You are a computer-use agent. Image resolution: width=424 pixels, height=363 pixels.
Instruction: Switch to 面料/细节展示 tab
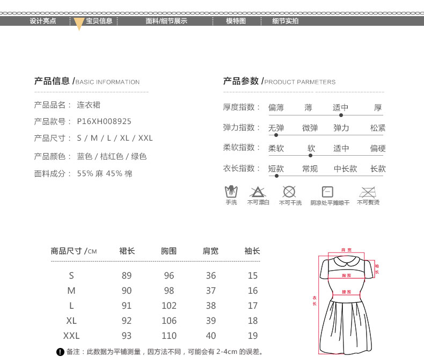point(166,21)
